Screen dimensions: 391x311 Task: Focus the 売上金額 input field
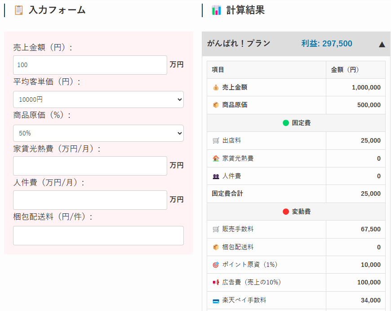click(x=90, y=65)
